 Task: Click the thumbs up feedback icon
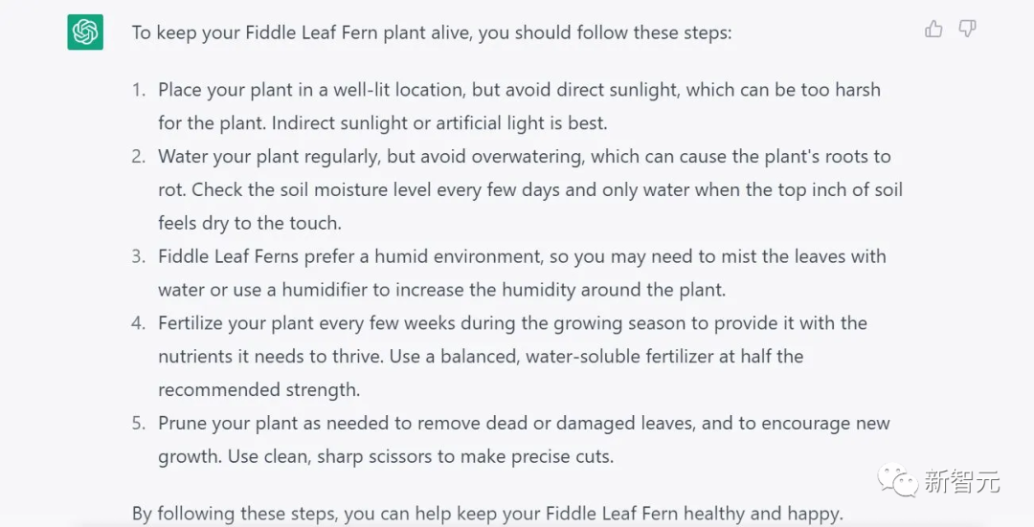tap(933, 29)
